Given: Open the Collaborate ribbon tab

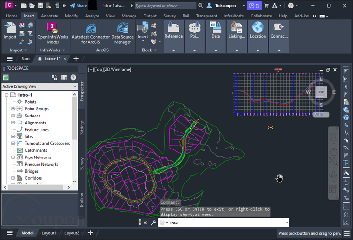Looking at the screenshot, I should tap(261, 16).
